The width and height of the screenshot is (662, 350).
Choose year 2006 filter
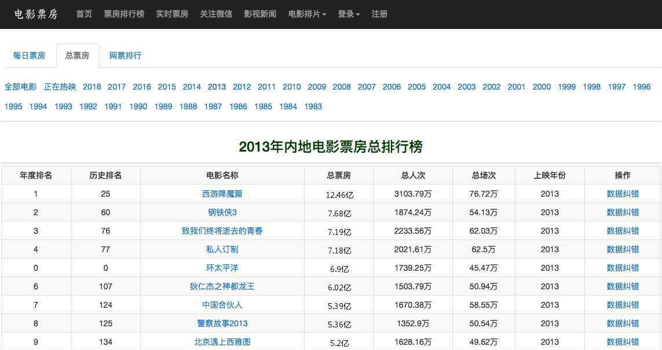click(x=392, y=87)
